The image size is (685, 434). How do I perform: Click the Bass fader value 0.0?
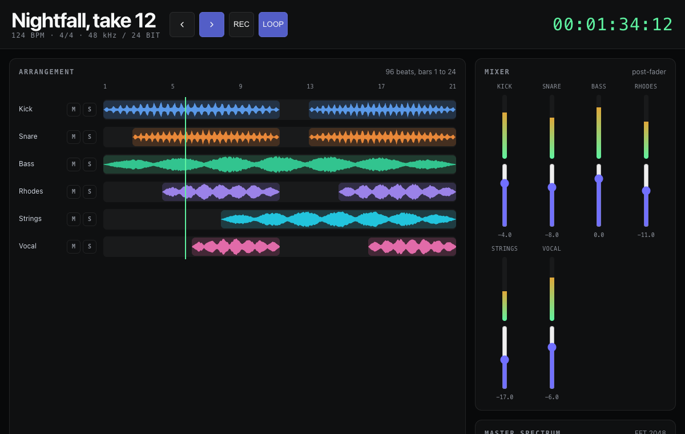point(599,235)
